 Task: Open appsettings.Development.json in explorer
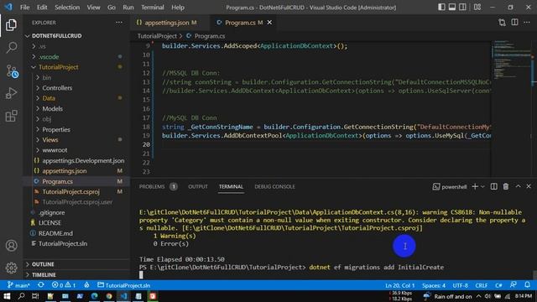point(83,160)
